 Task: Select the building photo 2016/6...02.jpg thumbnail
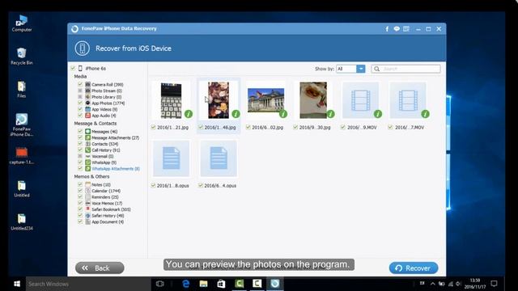pyautogui.click(x=266, y=100)
